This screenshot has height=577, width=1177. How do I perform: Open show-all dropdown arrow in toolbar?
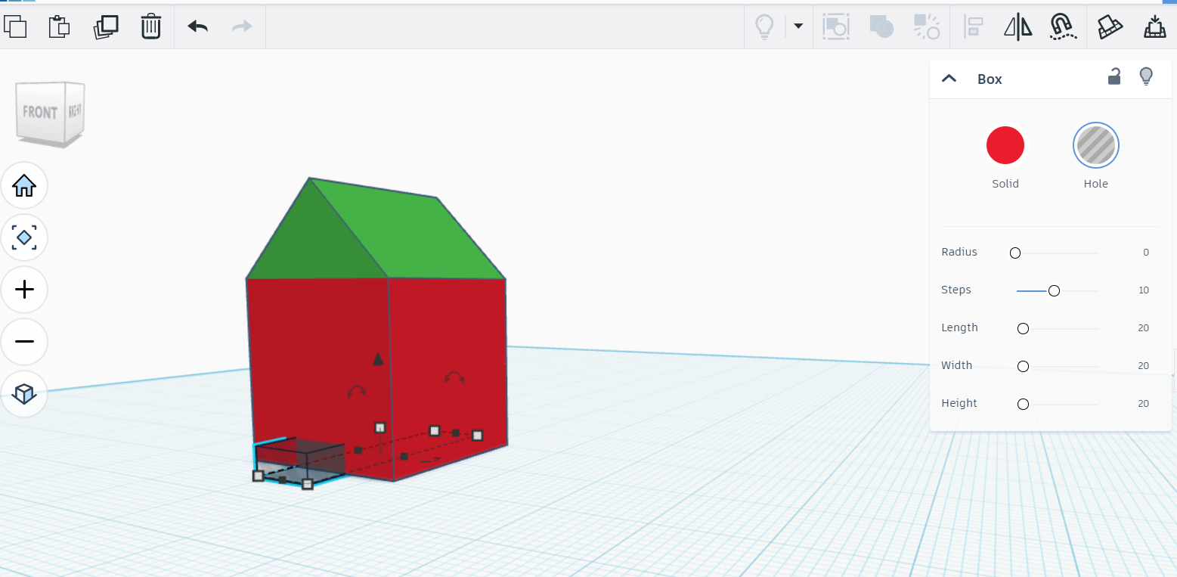[x=798, y=26]
